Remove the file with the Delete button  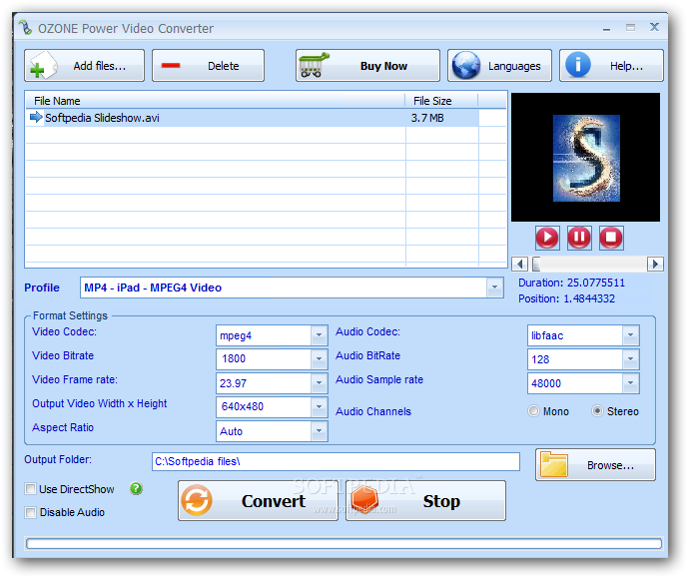208,65
